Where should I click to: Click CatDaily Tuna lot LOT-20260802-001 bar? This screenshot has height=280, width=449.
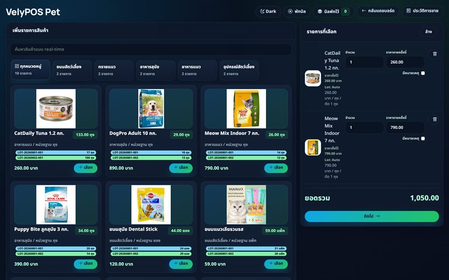(56, 158)
